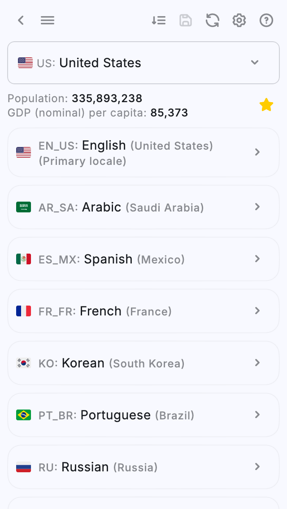Open the hamburger menu

[x=48, y=20]
